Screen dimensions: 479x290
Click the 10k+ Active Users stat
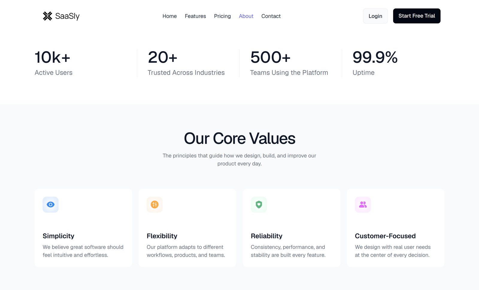point(54,63)
